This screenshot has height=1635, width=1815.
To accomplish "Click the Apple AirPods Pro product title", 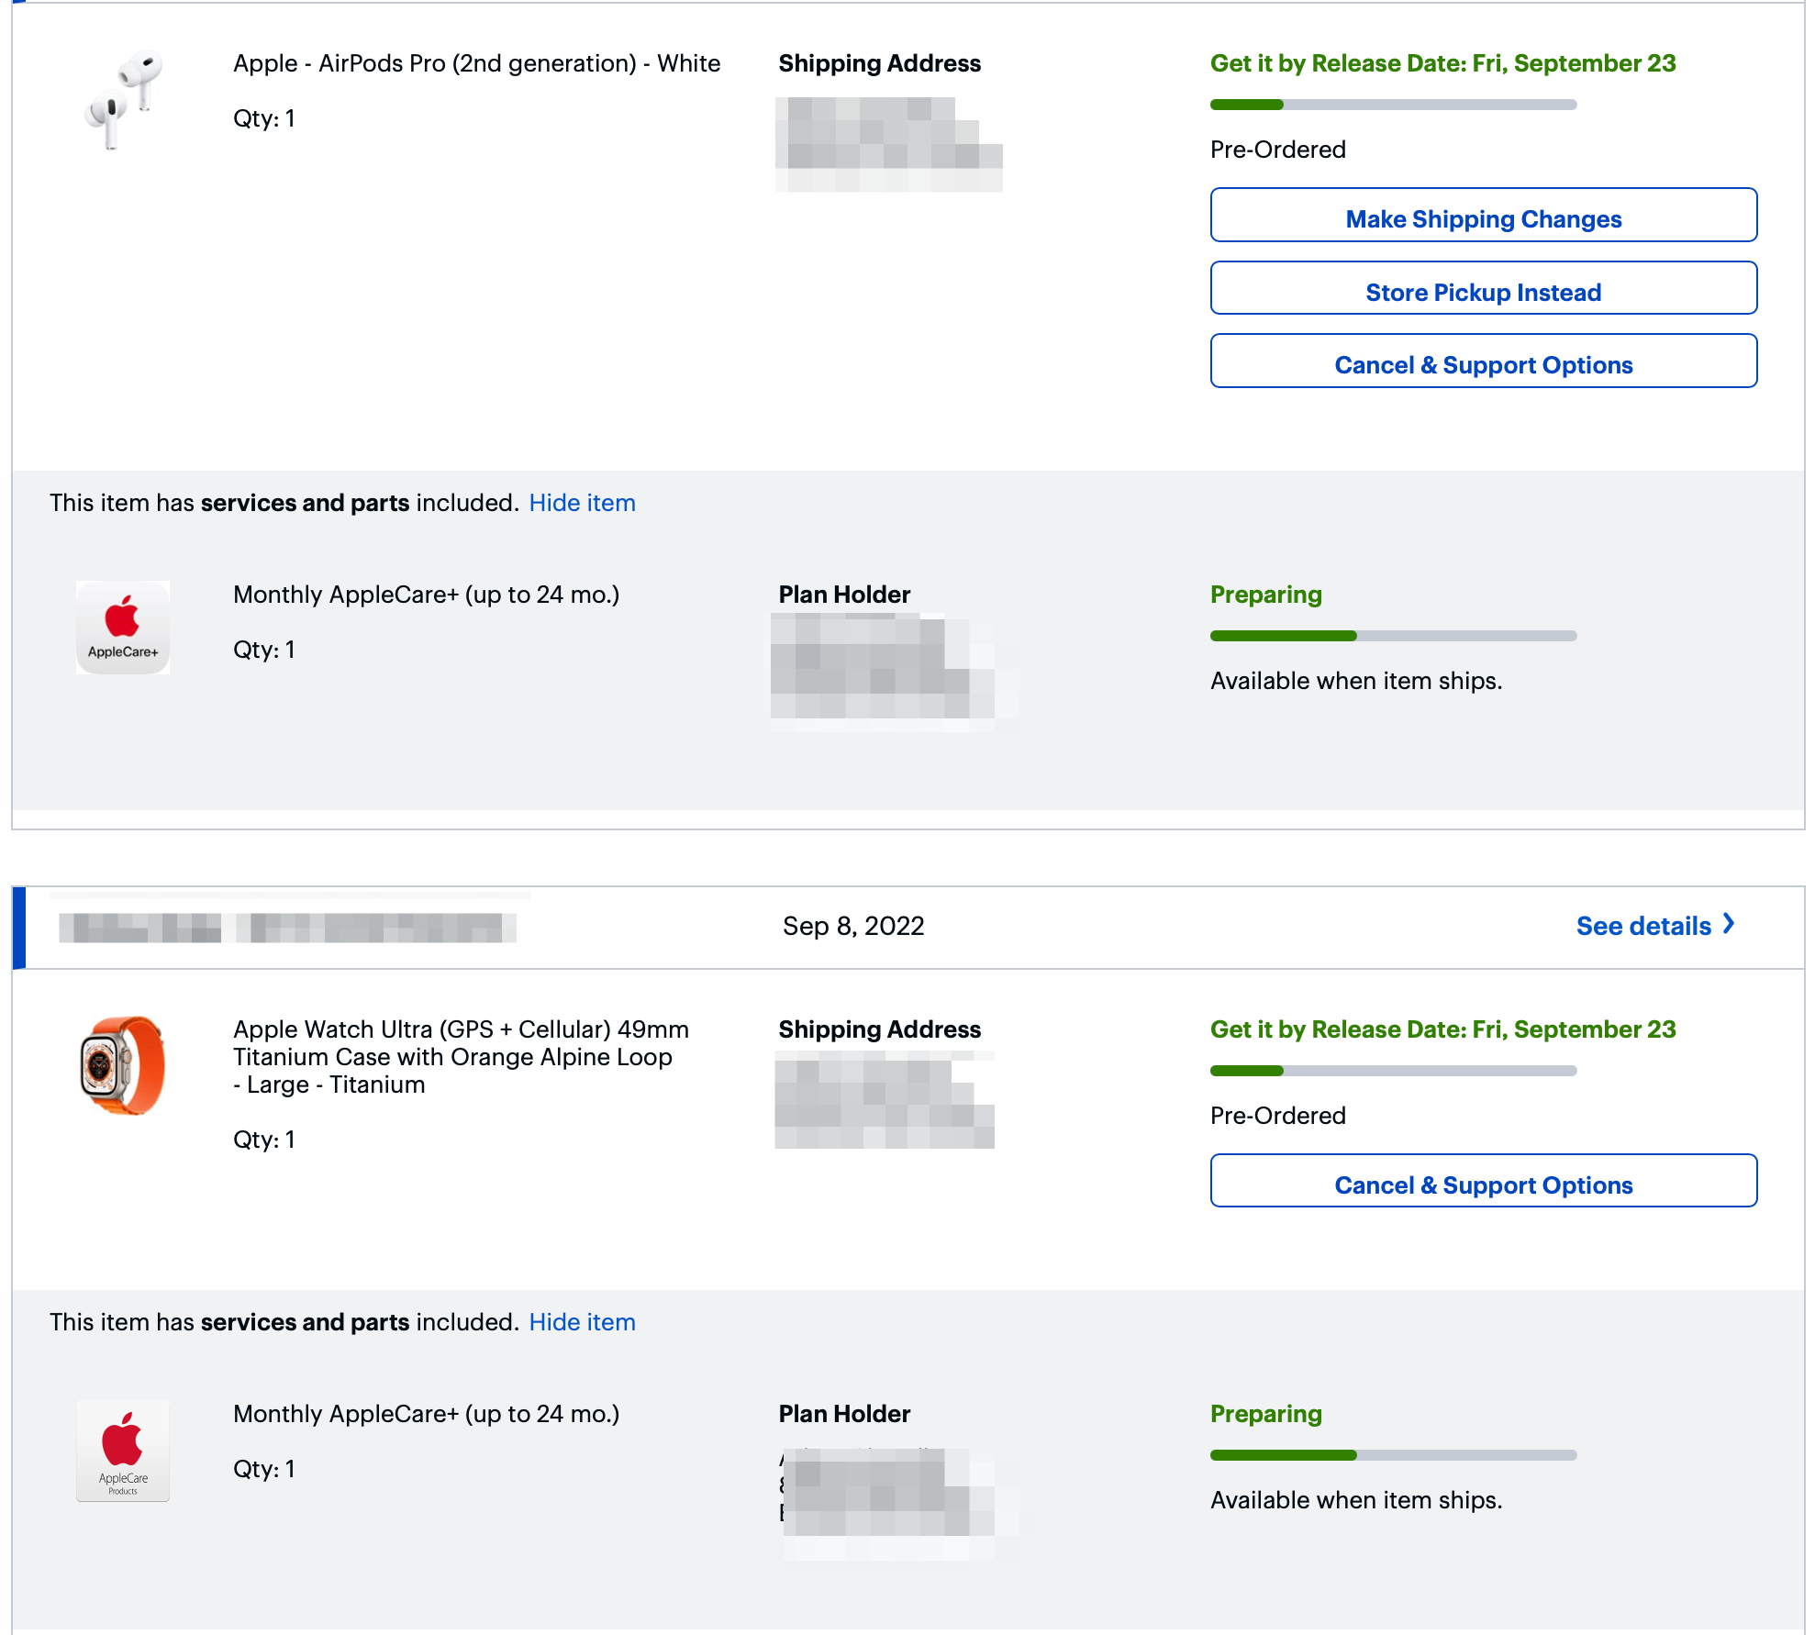I will [x=476, y=63].
